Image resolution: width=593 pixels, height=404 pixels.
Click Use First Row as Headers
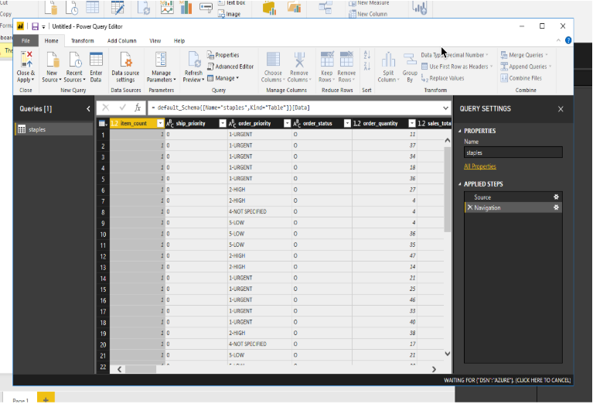click(457, 67)
